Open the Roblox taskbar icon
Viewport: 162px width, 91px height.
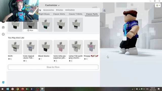pyautogui.click(x=42, y=89)
